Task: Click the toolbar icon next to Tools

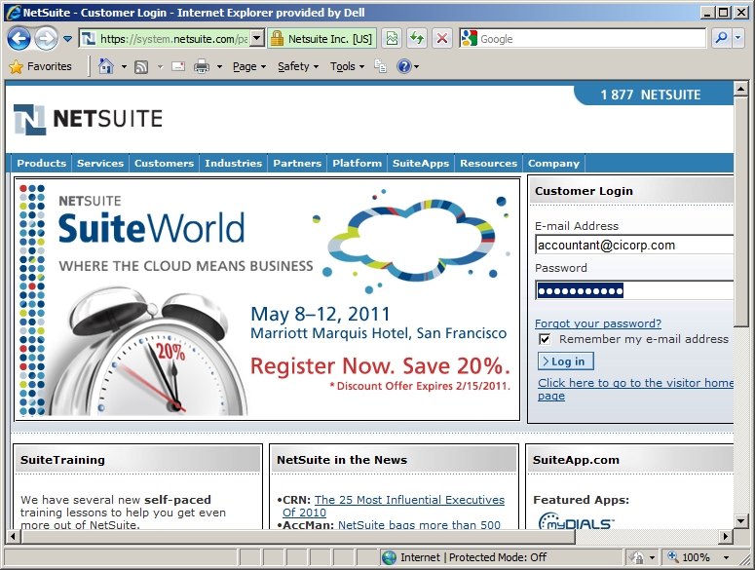Action: (380, 66)
